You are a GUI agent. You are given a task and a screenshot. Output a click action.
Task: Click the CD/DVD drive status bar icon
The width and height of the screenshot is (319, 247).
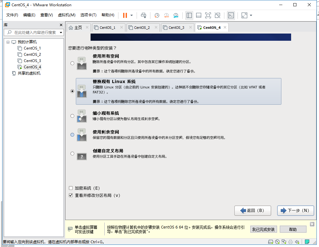(277, 242)
